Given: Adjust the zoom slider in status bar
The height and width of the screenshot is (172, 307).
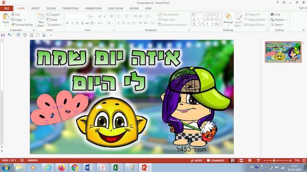Looking at the screenshot, I should click(x=274, y=161).
